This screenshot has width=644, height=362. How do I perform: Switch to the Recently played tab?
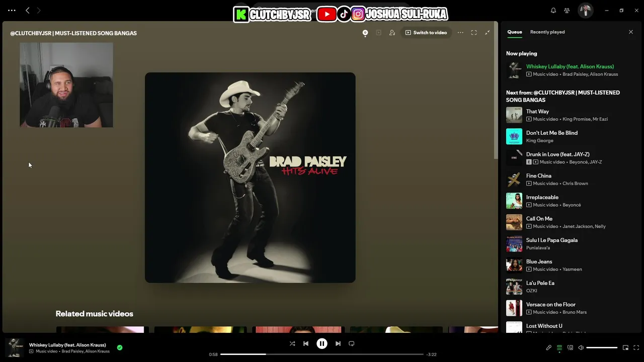click(x=547, y=32)
